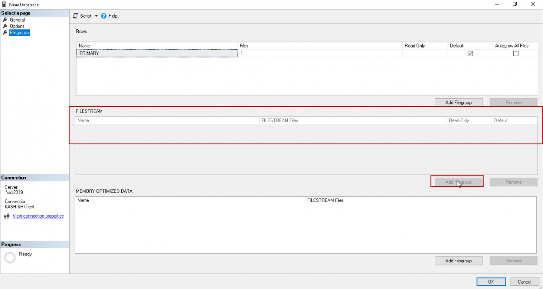The height and width of the screenshot is (289, 543).
Task: Open View connection properties link
Action: 38,216
